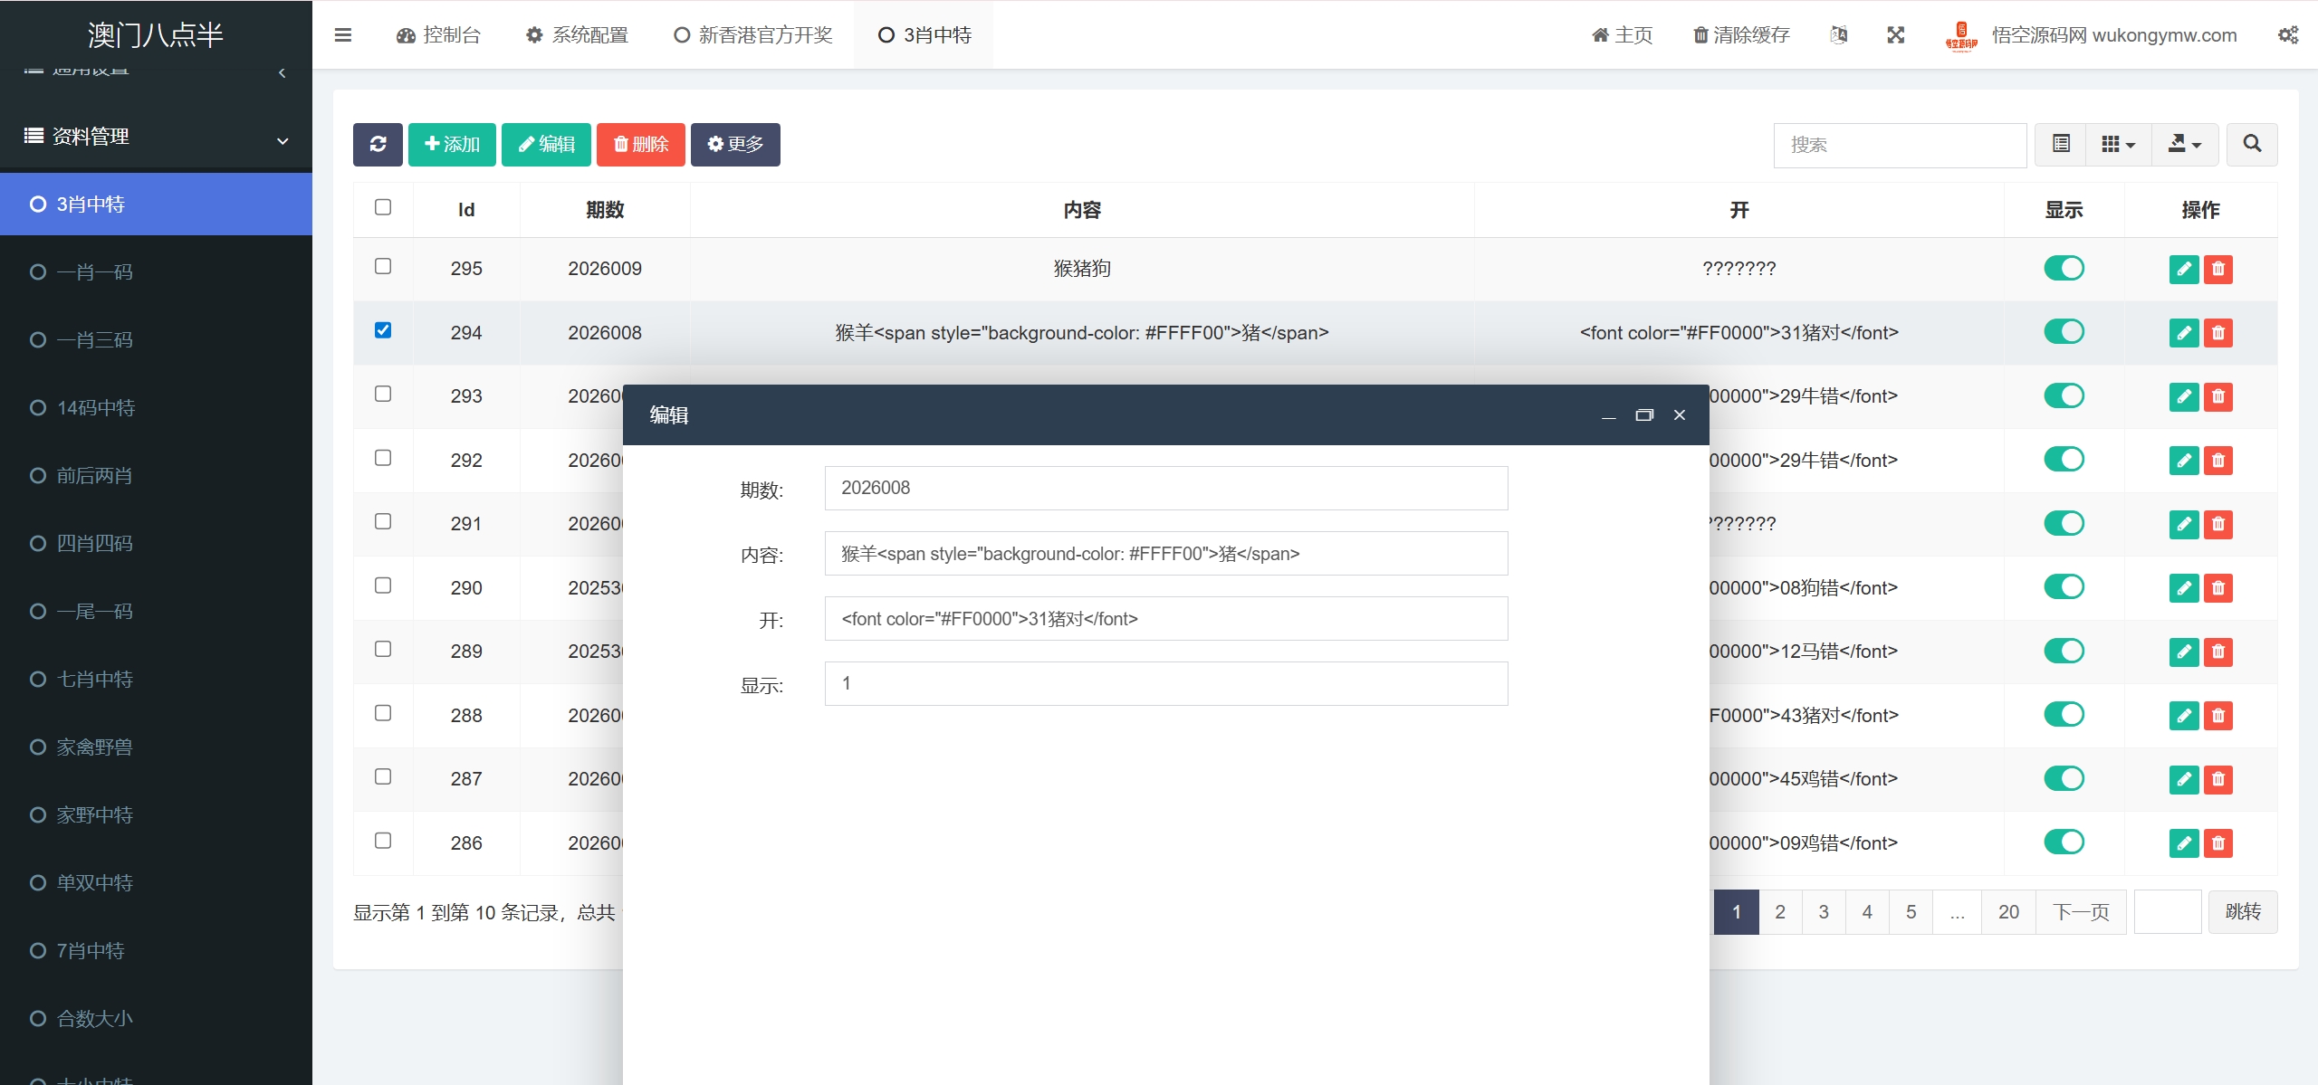Click the 内容 input field in edit dialog
This screenshot has height=1085, width=2318.
click(1165, 554)
